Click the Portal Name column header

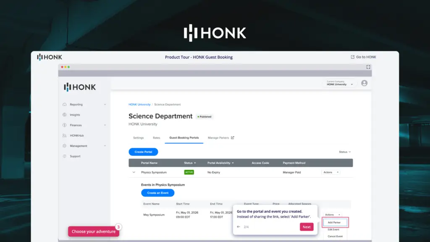[149, 163]
